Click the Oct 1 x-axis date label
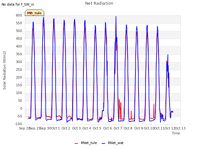Screen dimensions: 199x149 pos(56,128)
